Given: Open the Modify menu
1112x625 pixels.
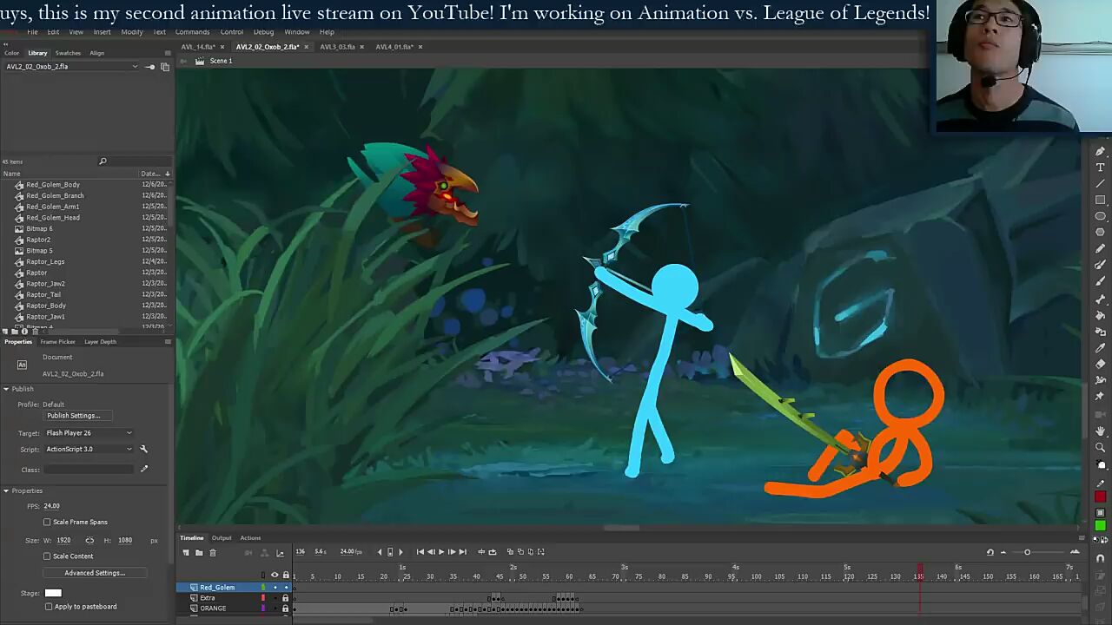Looking at the screenshot, I should pyautogui.click(x=132, y=32).
